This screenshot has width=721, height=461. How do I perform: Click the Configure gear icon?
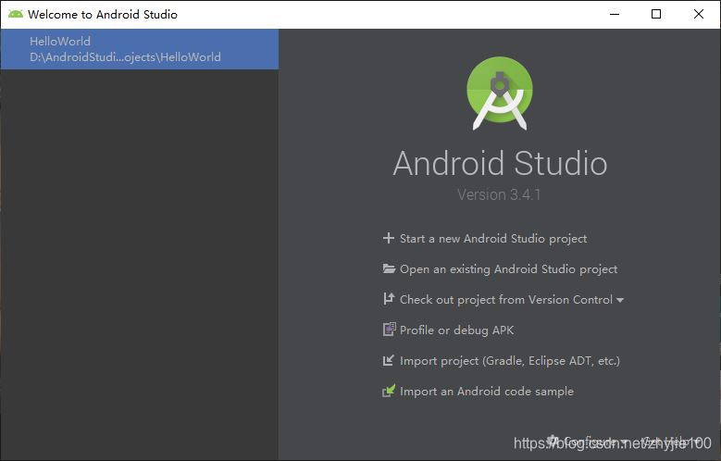pos(553,442)
